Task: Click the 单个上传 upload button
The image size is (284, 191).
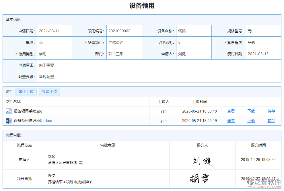Action: click(26, 92)
